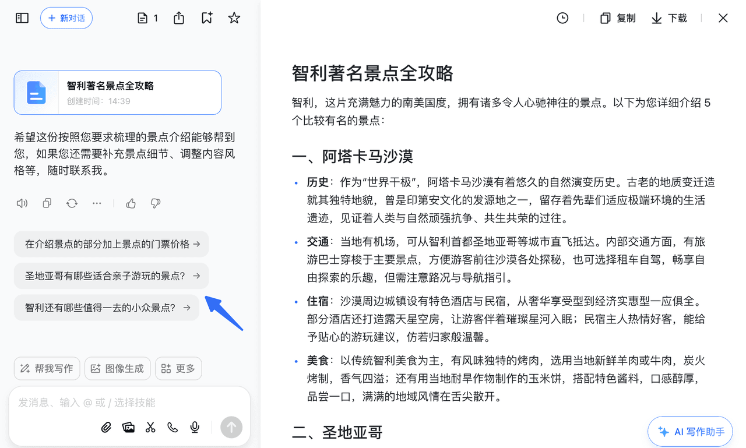Select suggestion about 亲子游玩的景点
The height and width of the screenshot is (448, 746).
(111, 276)
